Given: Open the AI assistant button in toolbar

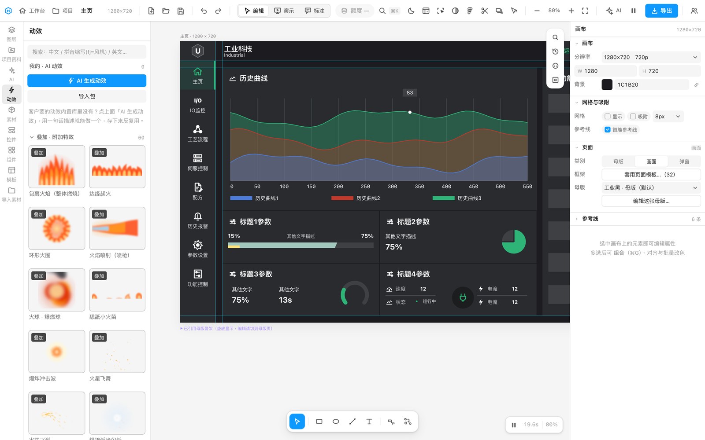Looking at the screenshot, I should coord(614,11).
